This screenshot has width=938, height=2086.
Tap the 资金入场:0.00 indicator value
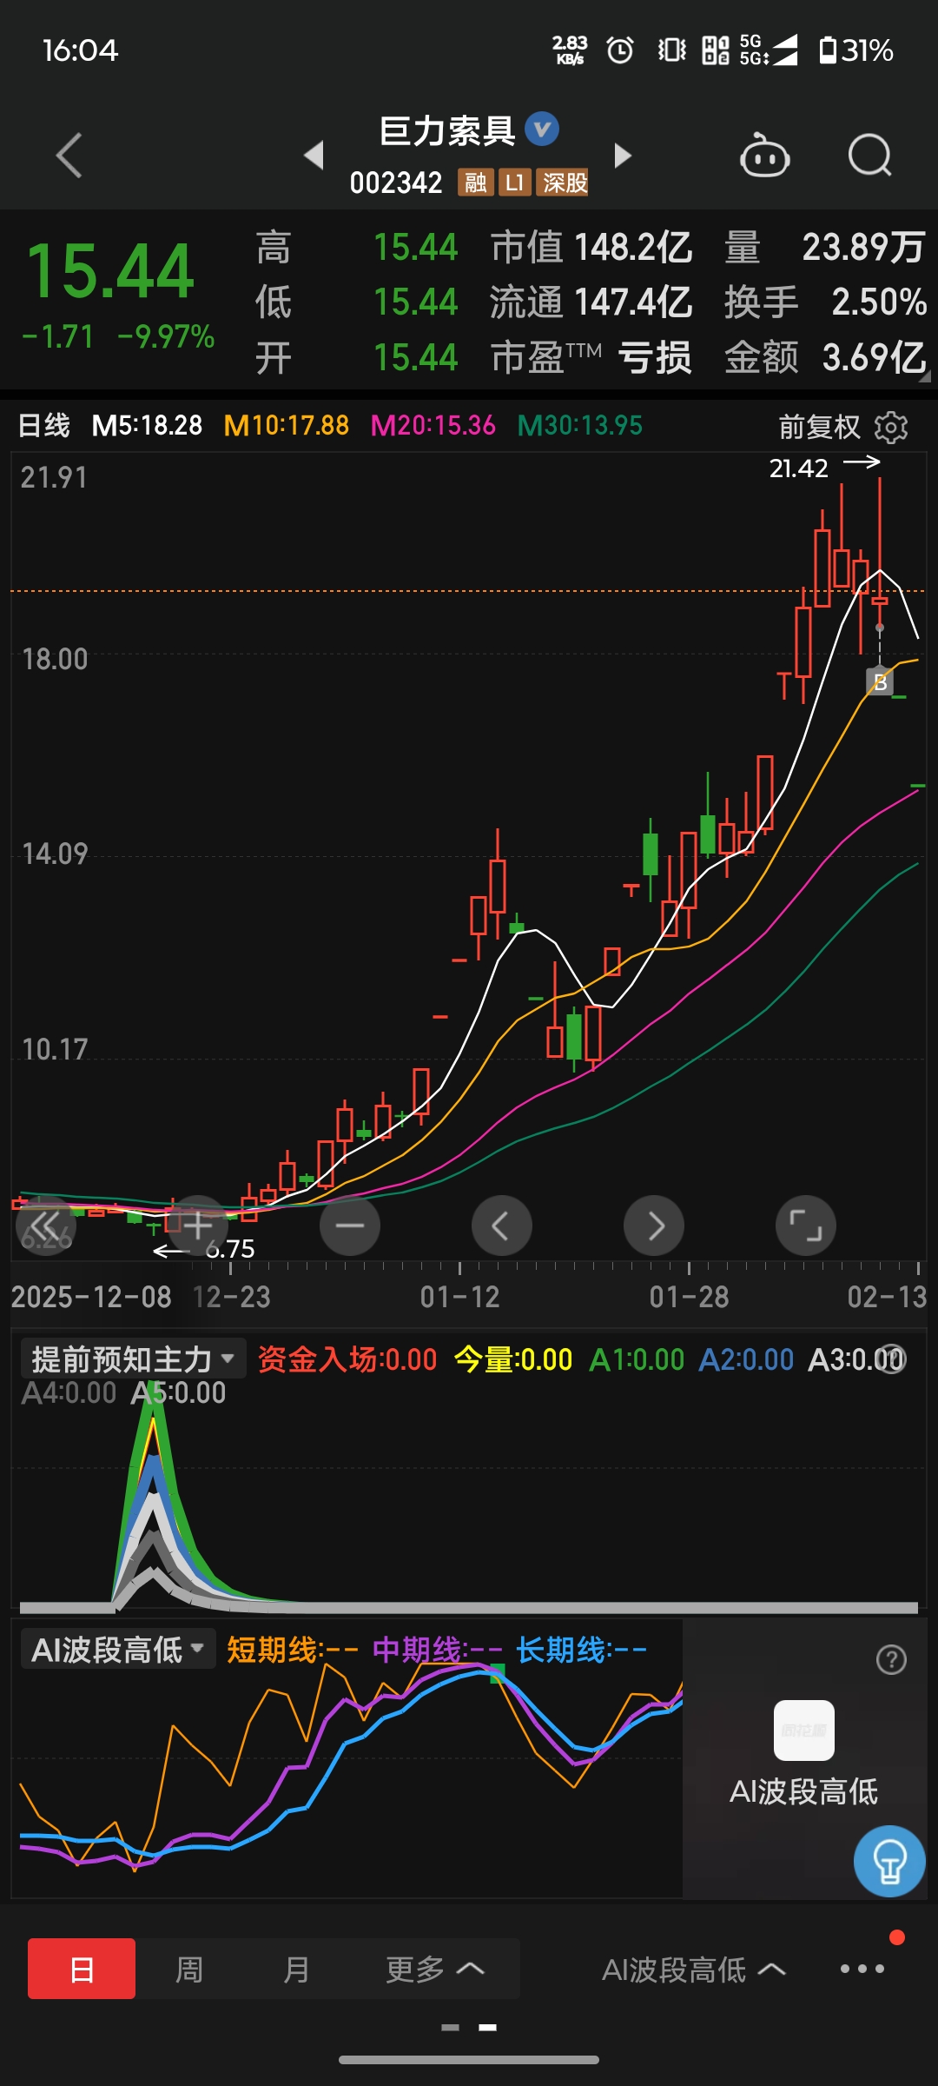(347, 1359)
